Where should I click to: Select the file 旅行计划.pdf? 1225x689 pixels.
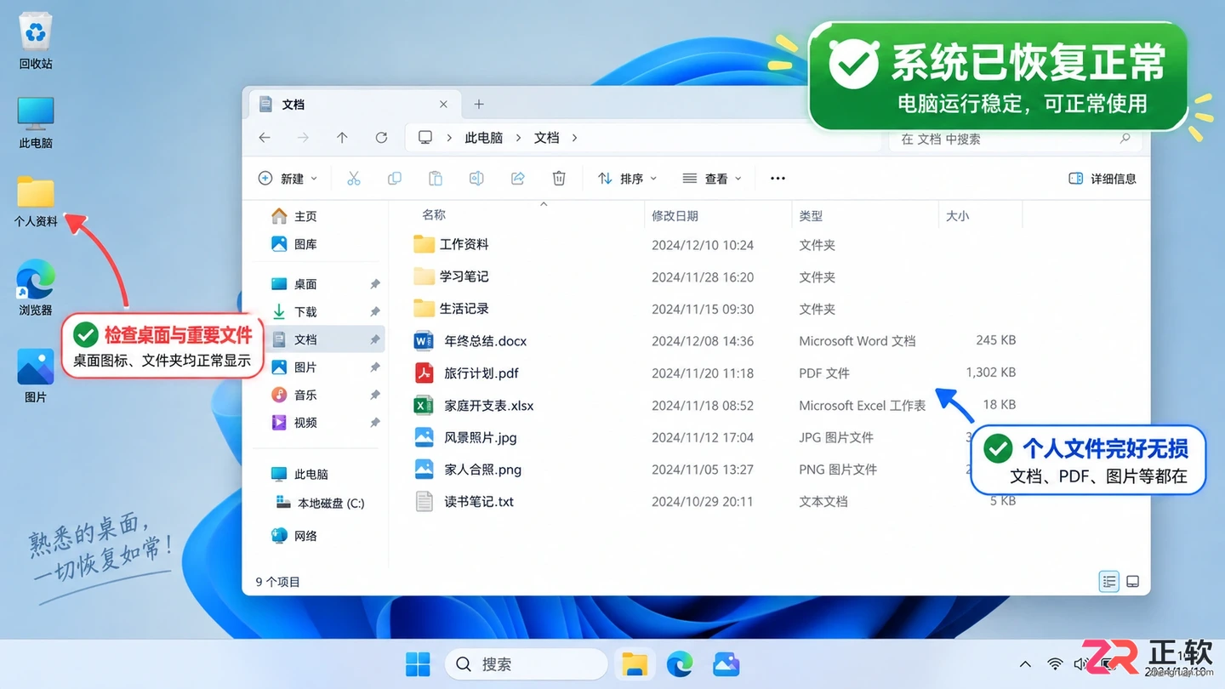tap(465, 373)
